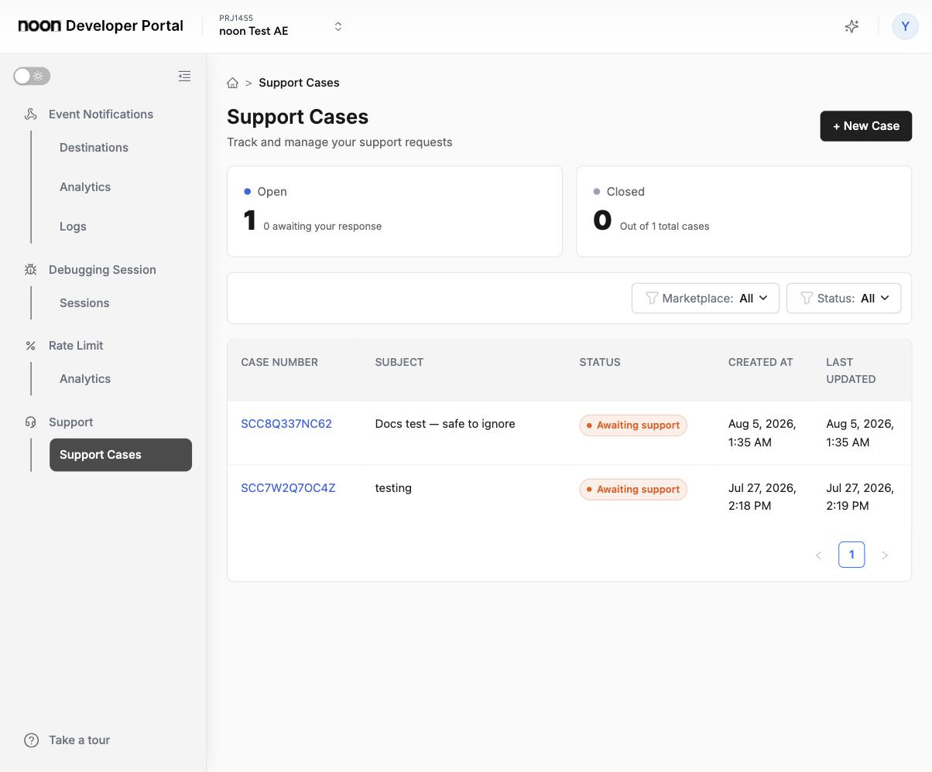The height and width of the screenshot is (772, 932).
Task: Click the AI sparkle assistant icon
Action: pos(851,26)
